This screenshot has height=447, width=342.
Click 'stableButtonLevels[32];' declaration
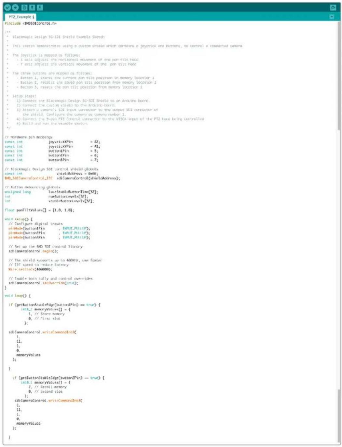click(71, 201)
